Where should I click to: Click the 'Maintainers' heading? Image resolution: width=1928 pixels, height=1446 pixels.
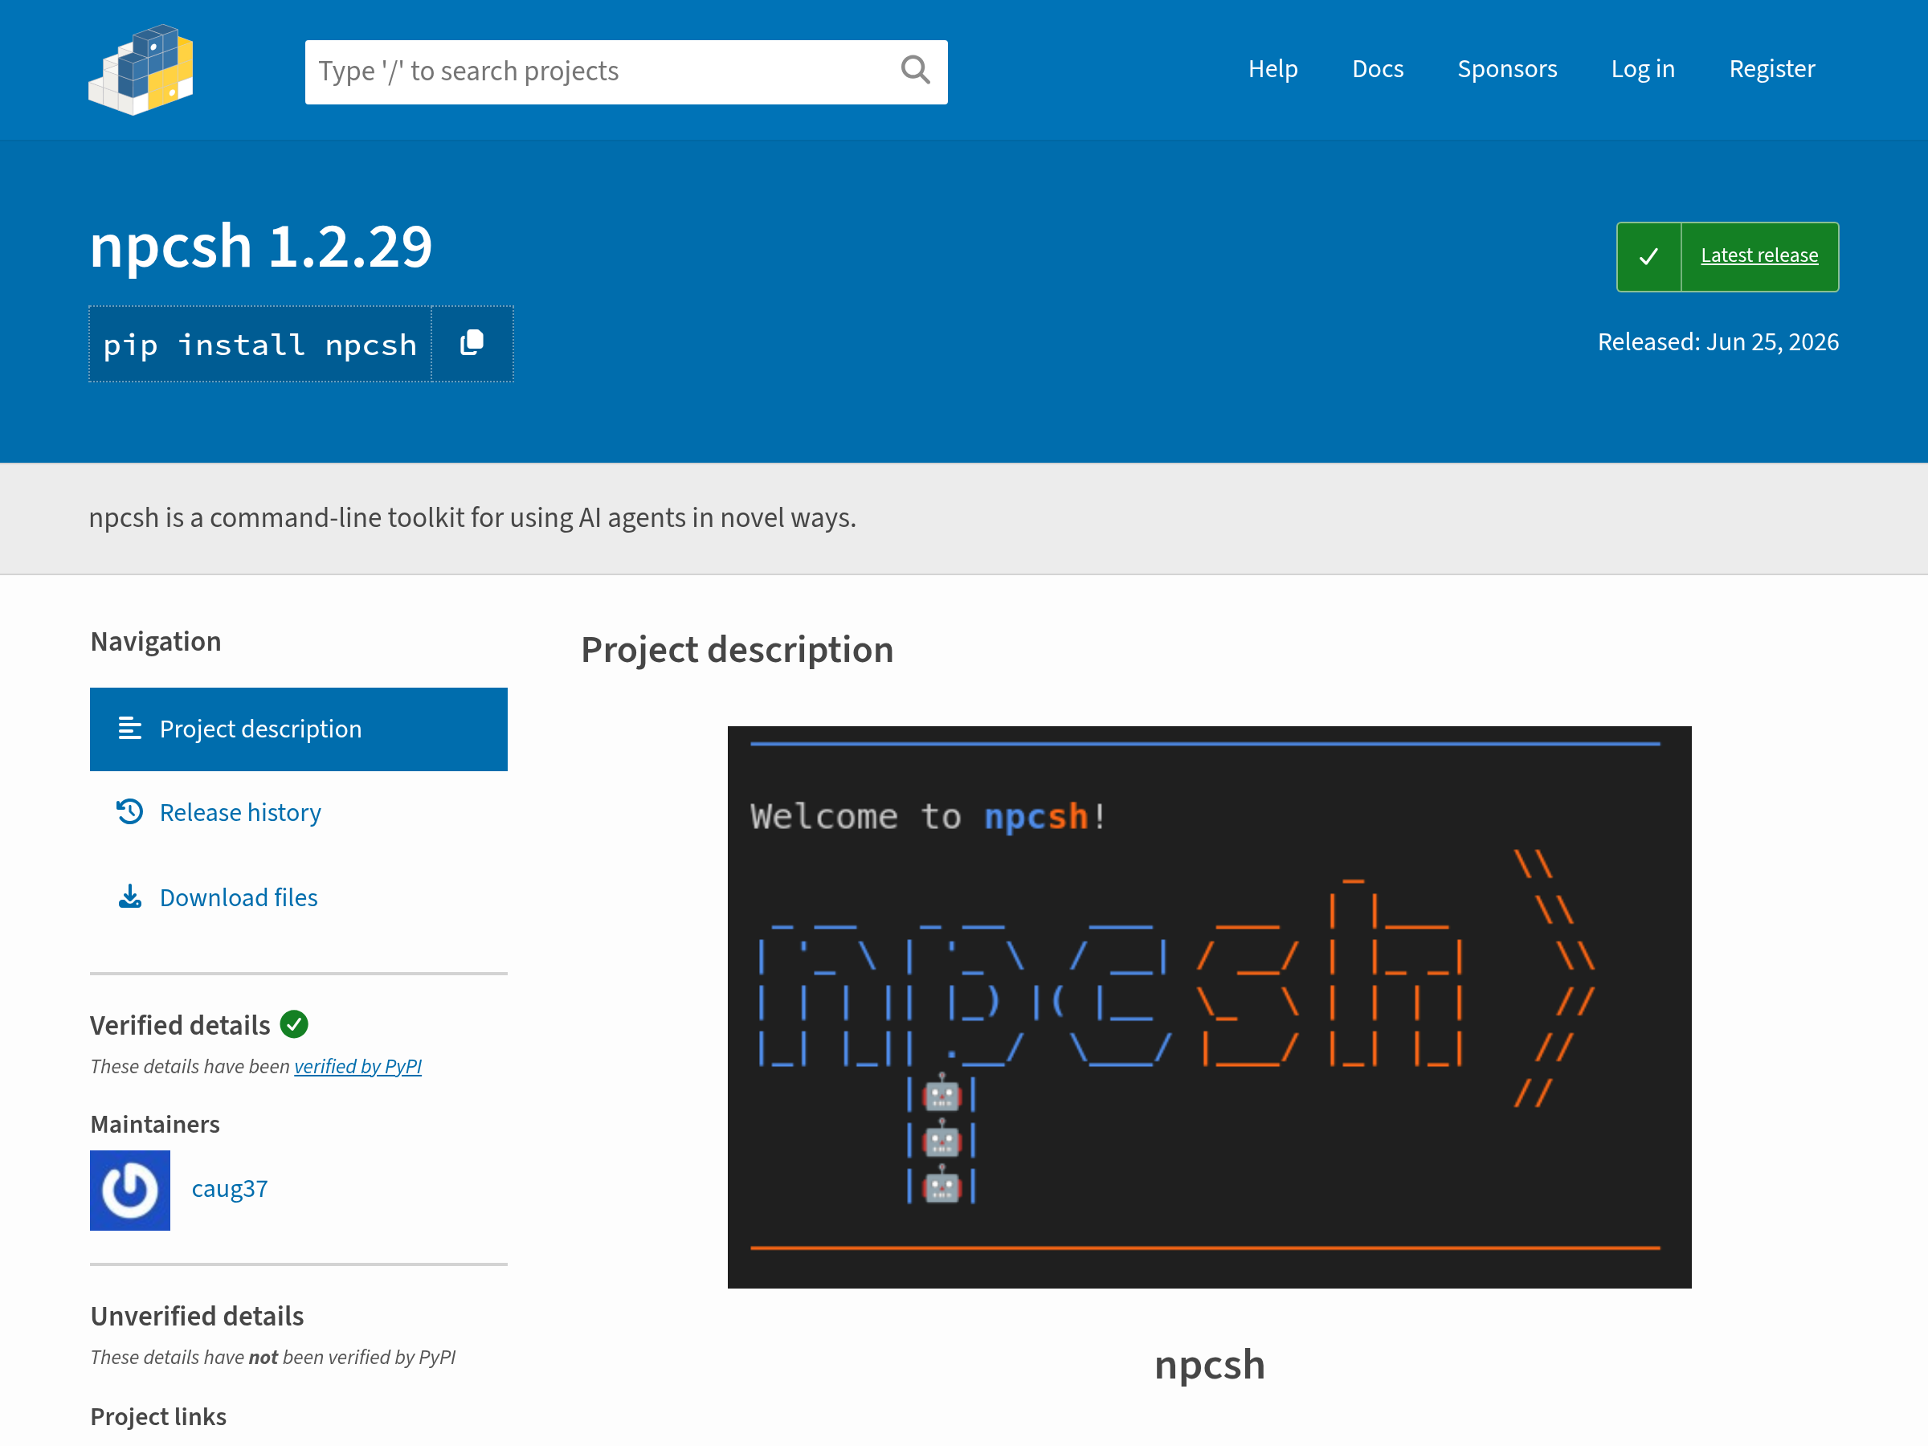[x=155, y=1125]
